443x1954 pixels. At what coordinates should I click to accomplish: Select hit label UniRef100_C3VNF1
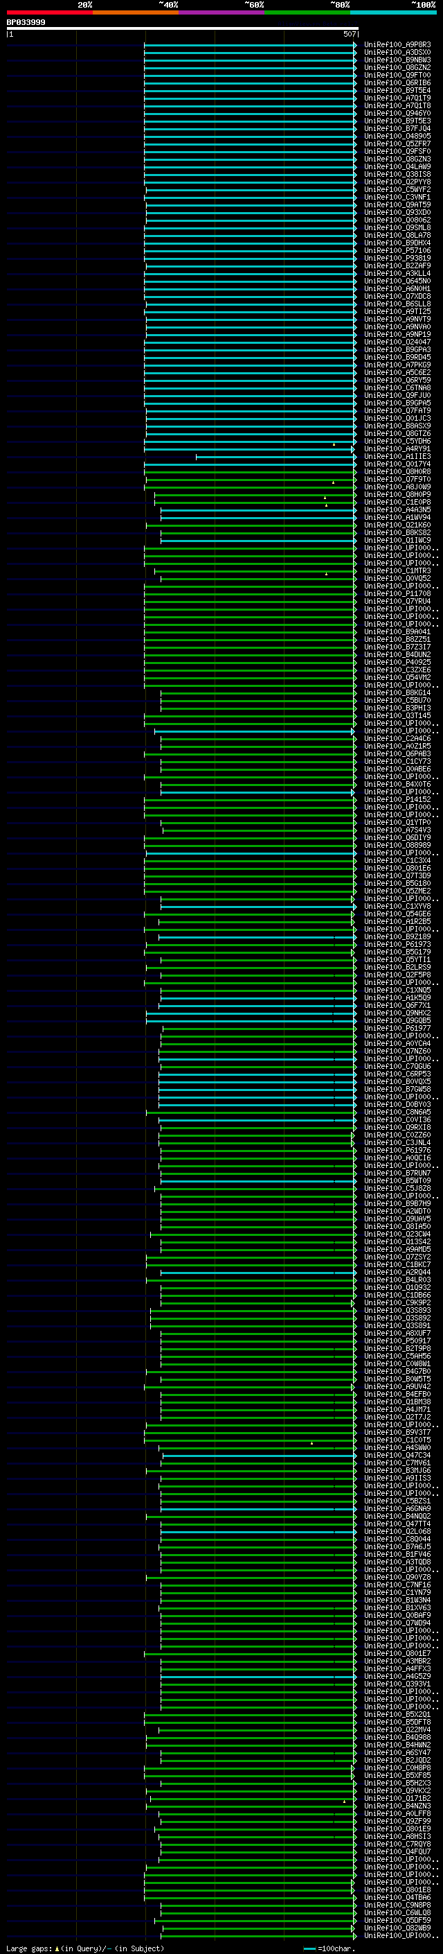(x=397, y=198)
